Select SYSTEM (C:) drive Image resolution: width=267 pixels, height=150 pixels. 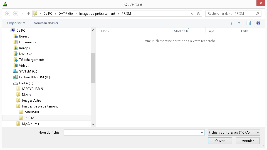(28, 71)
